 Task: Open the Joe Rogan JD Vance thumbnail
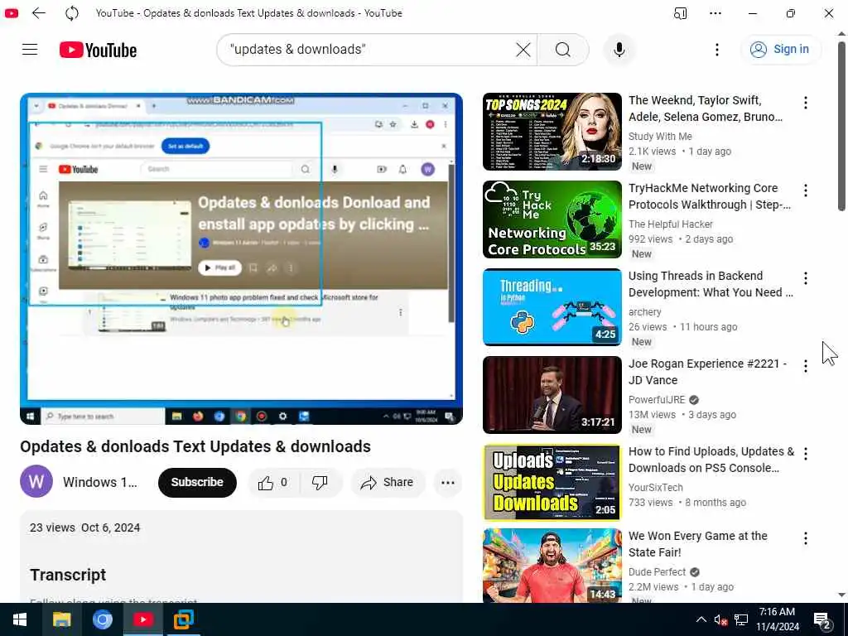click(552, 395)
